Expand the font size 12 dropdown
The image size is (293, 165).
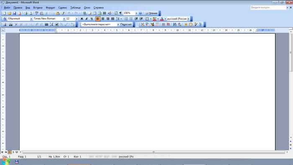coord(76,19)
